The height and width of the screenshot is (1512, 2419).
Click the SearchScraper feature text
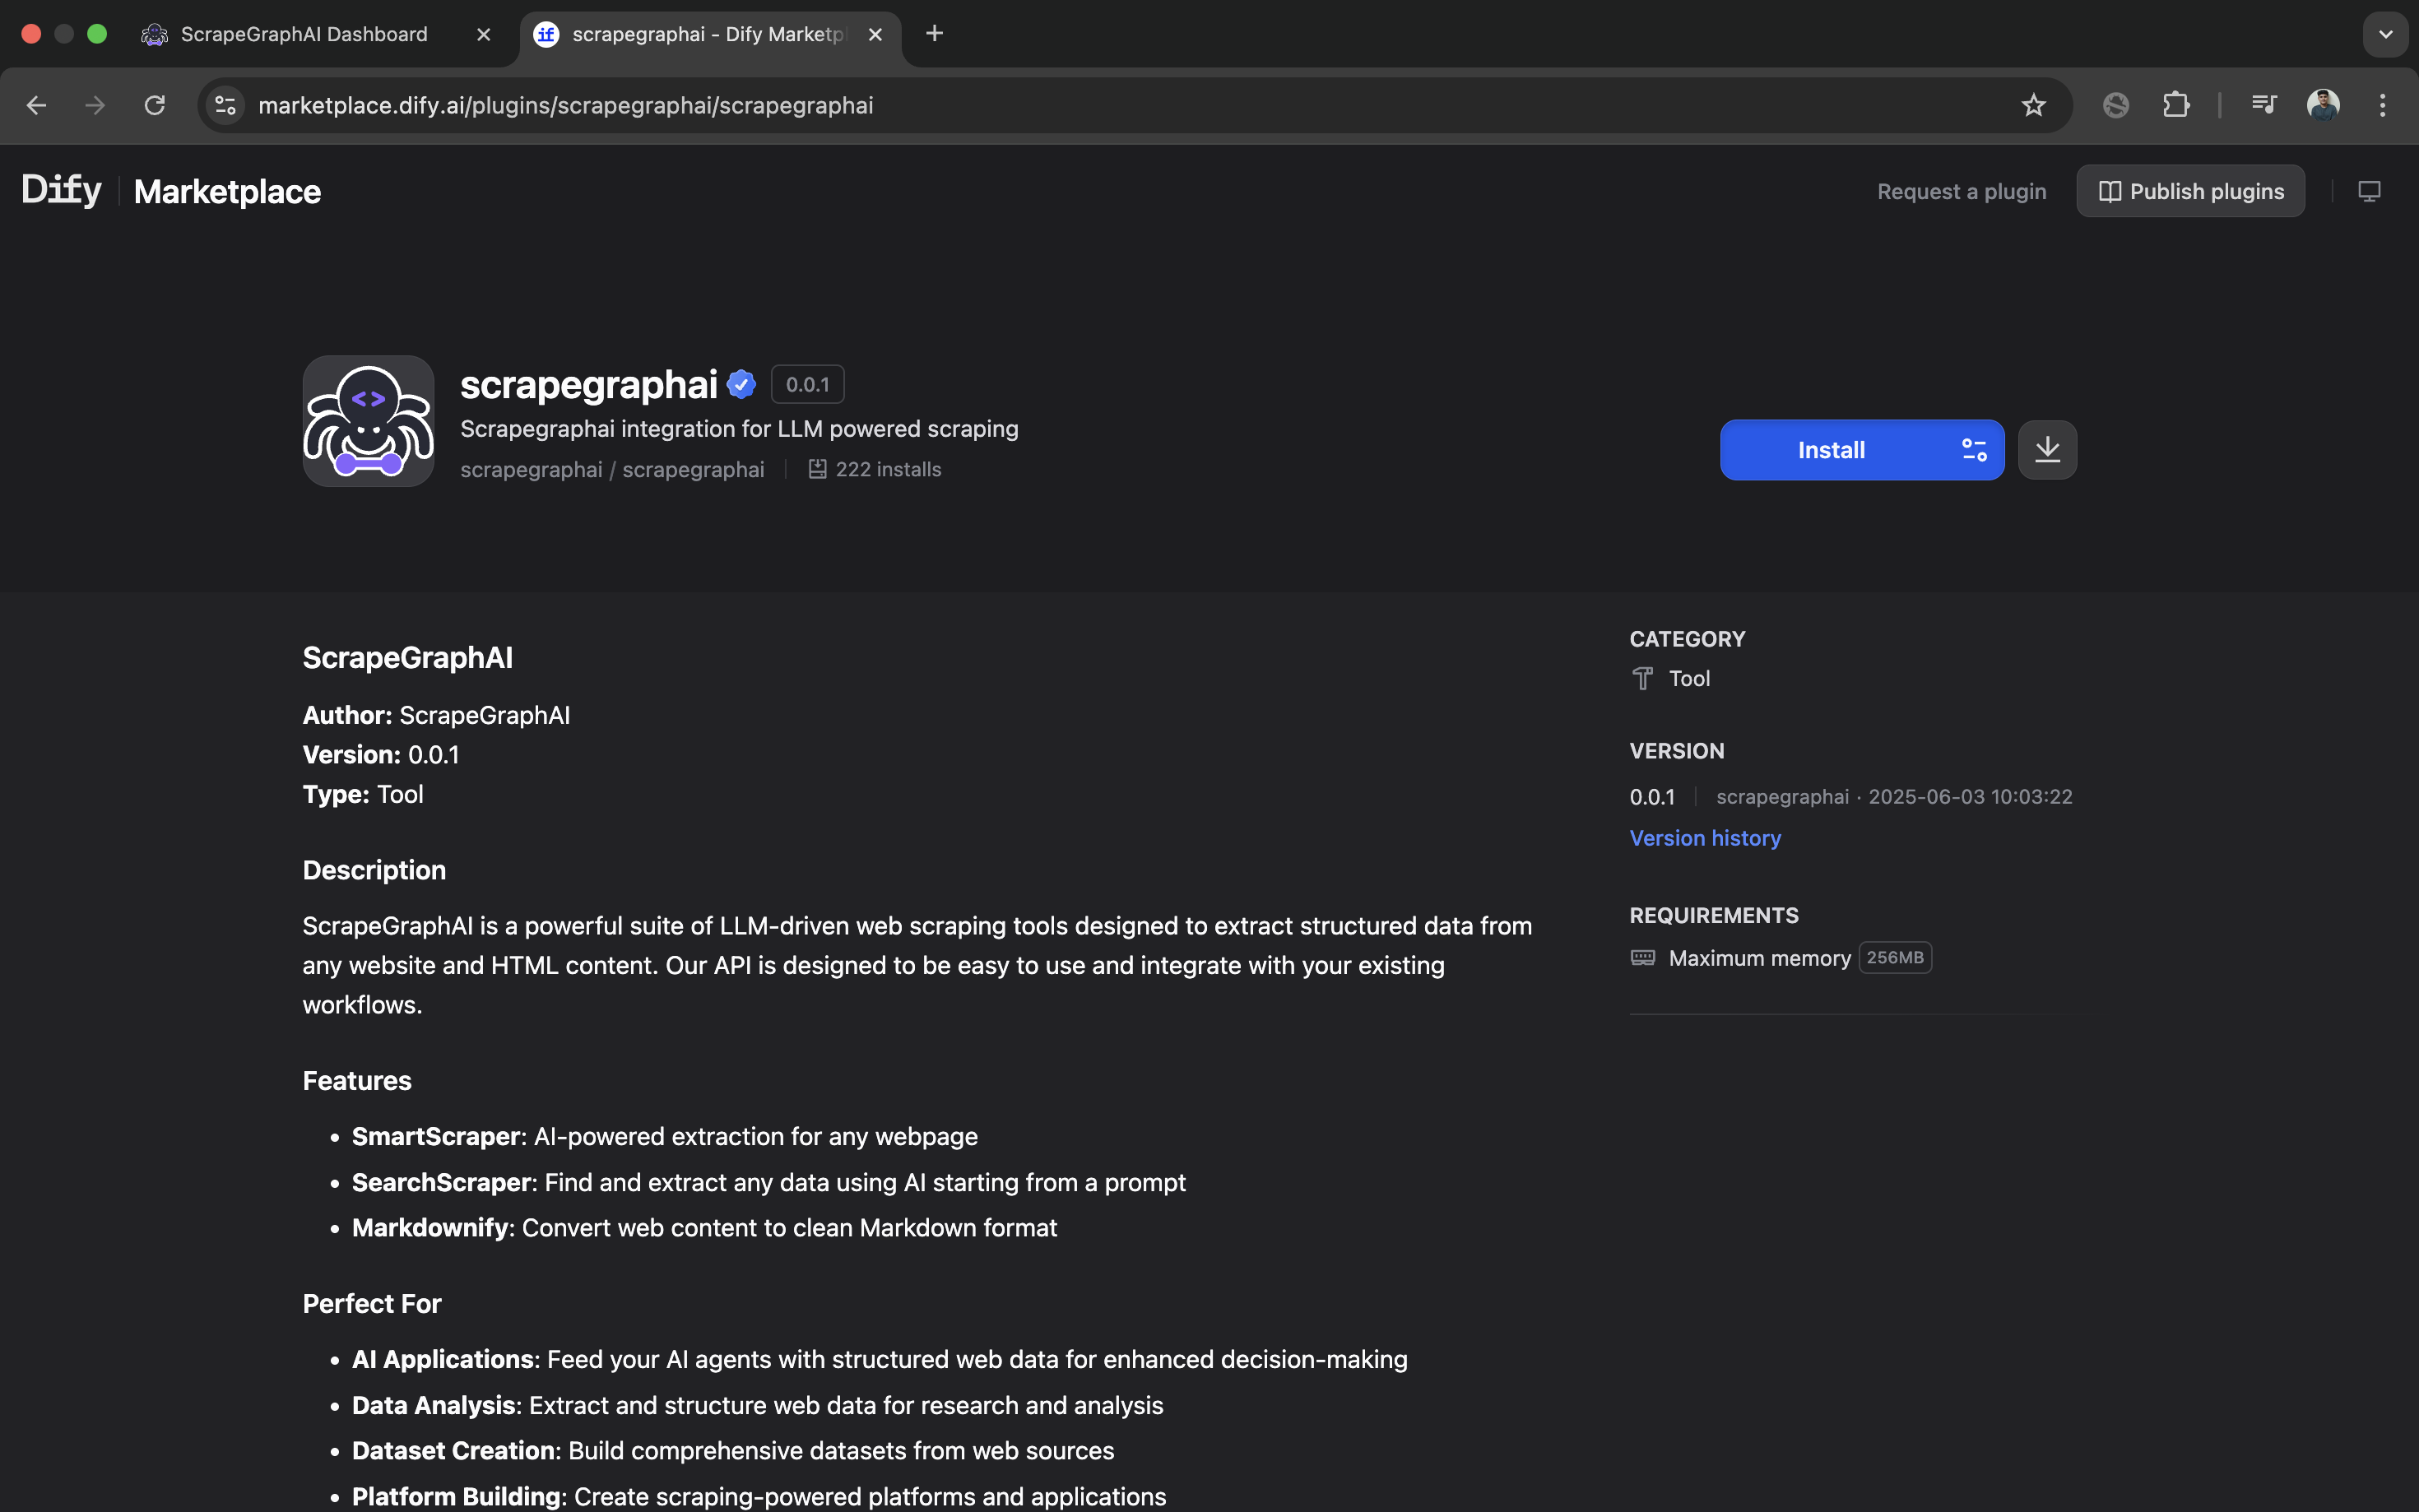point(768,1182)
